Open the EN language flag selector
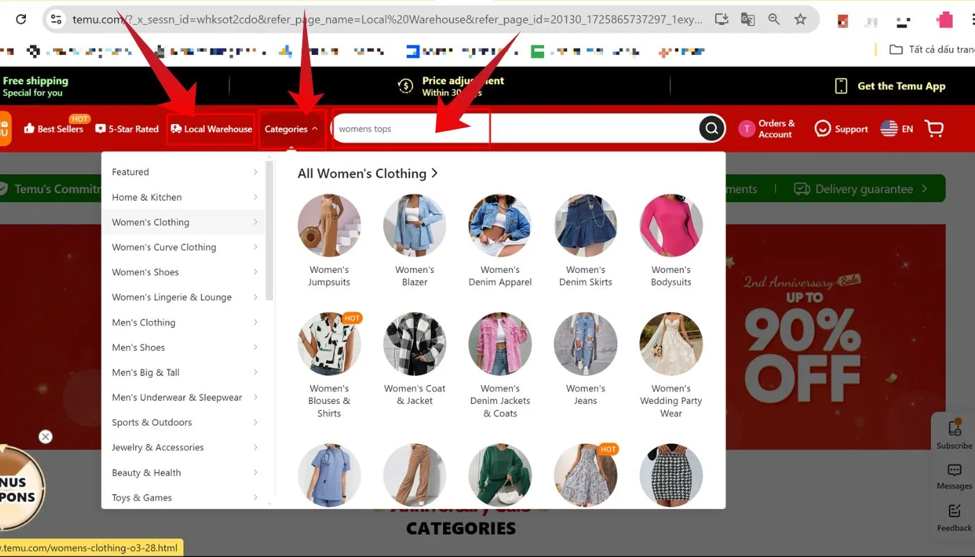975x557 pixels. point(896,129)
